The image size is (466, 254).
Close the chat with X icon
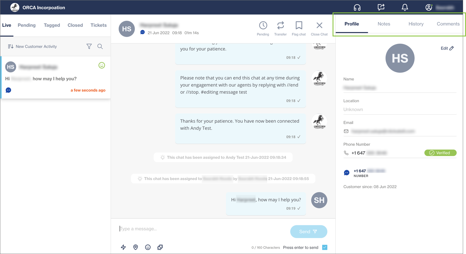(x=319, y=26)
